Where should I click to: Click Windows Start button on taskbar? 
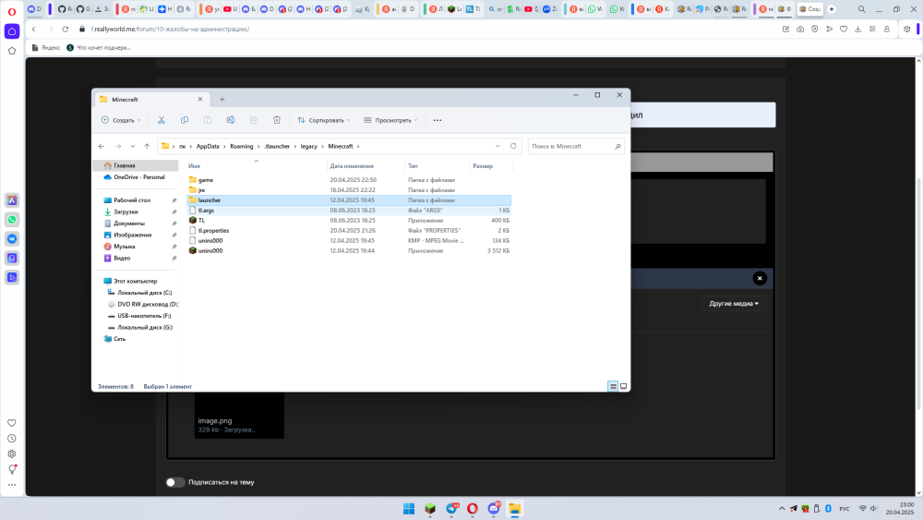409,509
